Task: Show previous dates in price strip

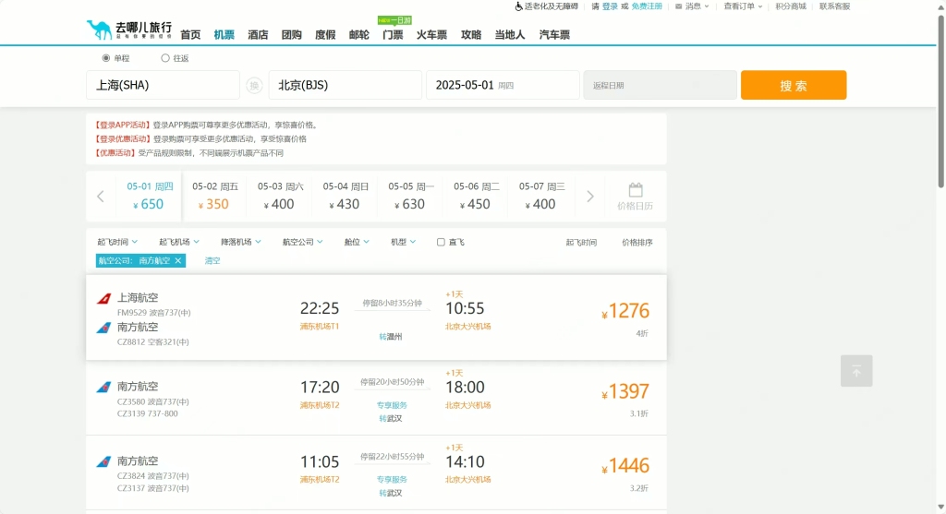Action: [101, 196]
